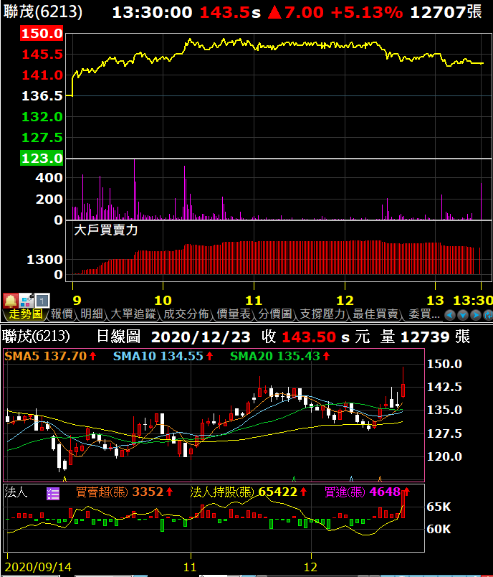Click the down arrow tab menu button
493x577 pixels.
(x=463, y=315)
